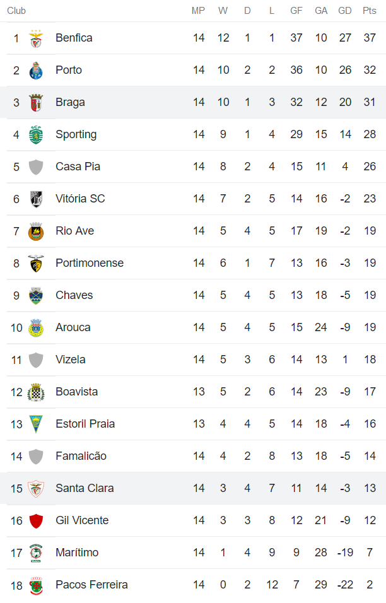Screen dimensions: 386x603
Task: Select the Santa Clara table row
Action: click(193, 488)
